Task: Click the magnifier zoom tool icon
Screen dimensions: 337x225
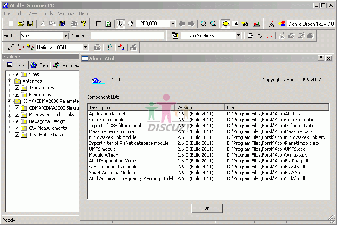Action: coord(214,24)
